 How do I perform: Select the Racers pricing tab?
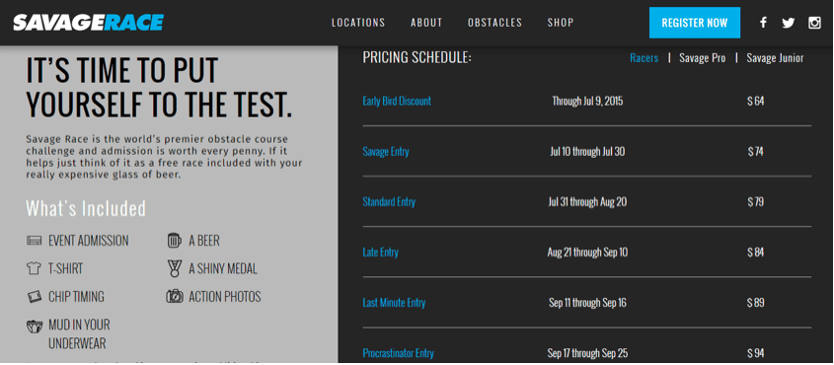pyautogui.click(x=644, y=58)
